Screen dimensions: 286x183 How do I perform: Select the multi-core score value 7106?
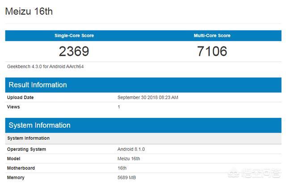(212, 51)
